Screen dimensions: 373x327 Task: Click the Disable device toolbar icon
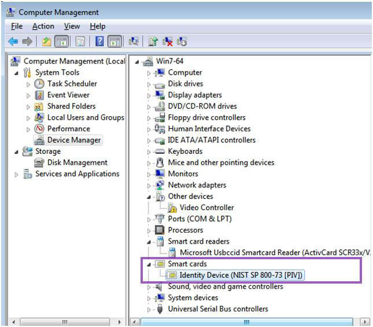182,41
